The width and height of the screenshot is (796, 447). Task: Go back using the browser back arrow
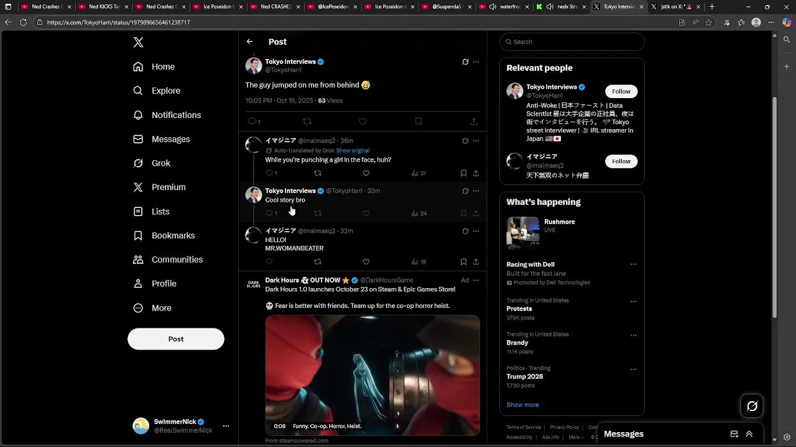8,22
